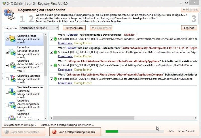Open the Elementmenü dropdown button
Screen dimensions: 201x138
tap(101, 28)
